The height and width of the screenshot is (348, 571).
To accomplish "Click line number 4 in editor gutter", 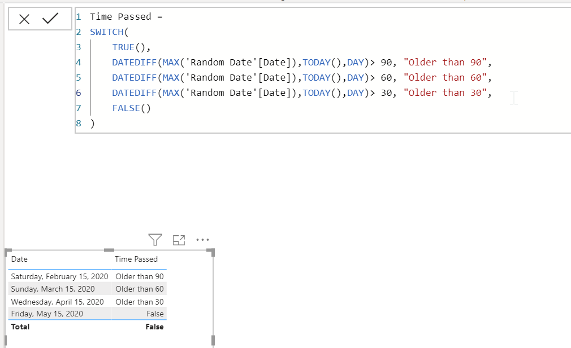I will click(x=79, y=63).
